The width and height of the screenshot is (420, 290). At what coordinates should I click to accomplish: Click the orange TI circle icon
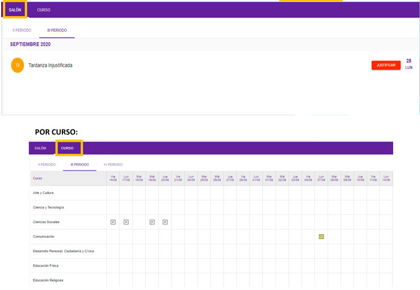coord(17,65)
